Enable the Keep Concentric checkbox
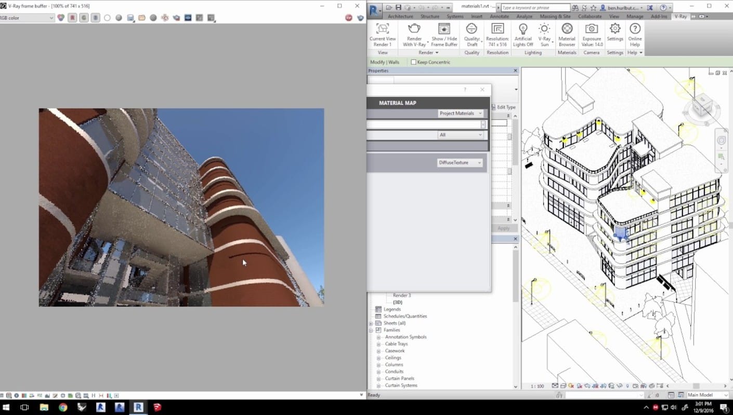This screenshot has width=733, height=415. [x=414, y=62]
